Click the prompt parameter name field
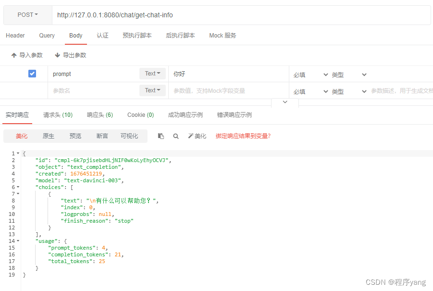 click(x=93, y=74)
